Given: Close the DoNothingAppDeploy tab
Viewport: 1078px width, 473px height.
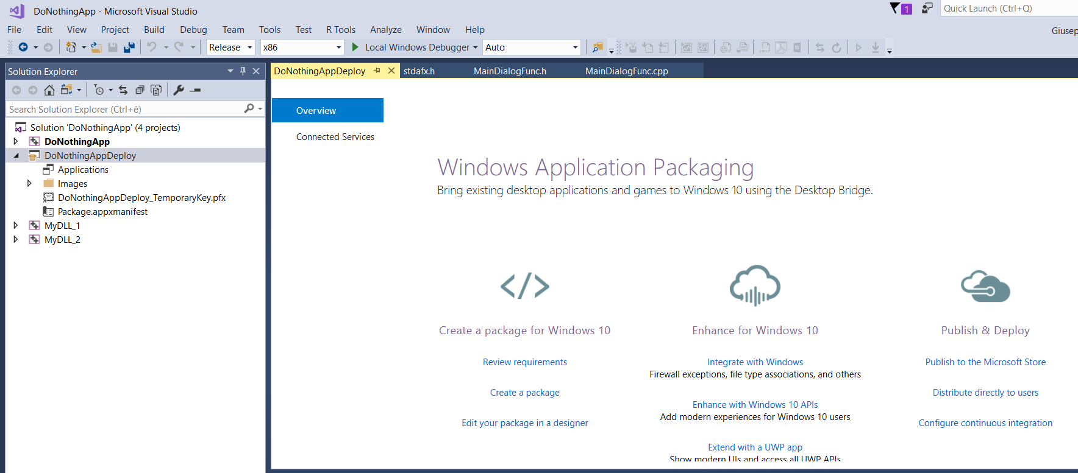Looking at the screenshot, I should [391, 71].
